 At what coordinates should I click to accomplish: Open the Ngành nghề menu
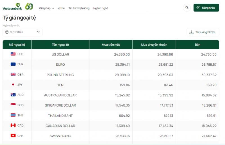pyautogui.click(x=100, y=8)
